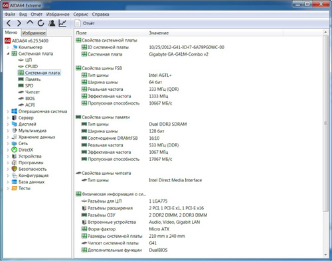Click the vertical scrollbar down arrow
This screenshot has height=261, width=332.
325,255
